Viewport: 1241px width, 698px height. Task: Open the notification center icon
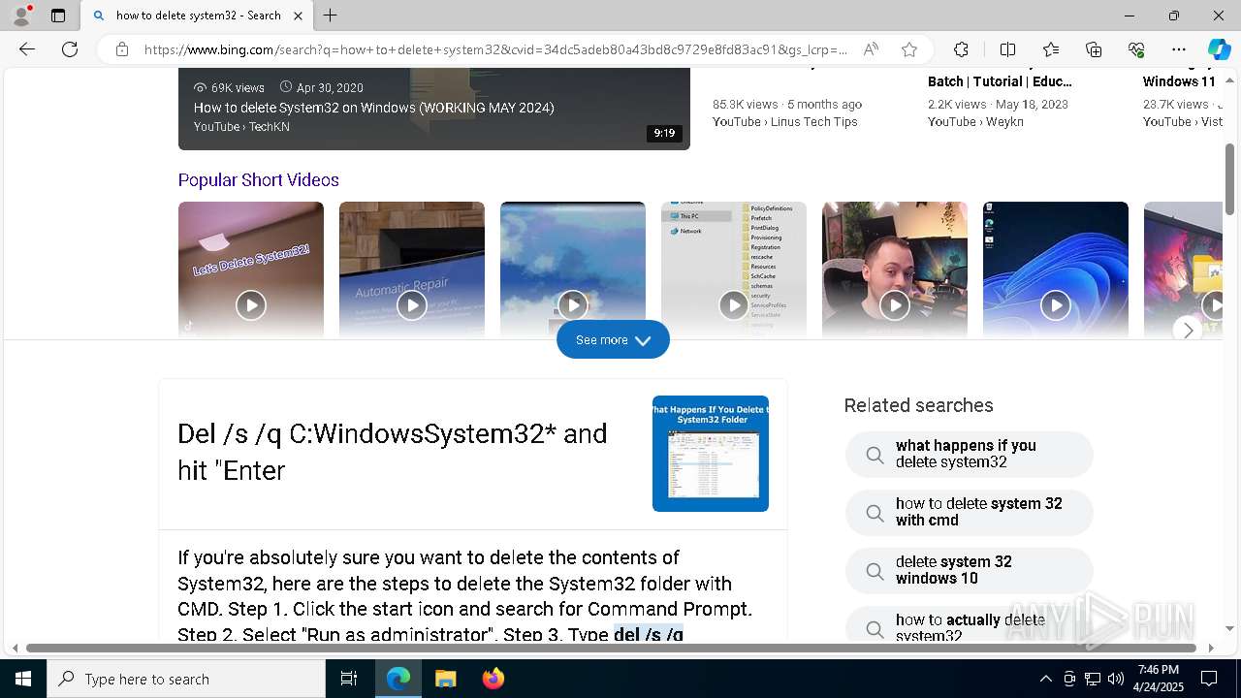[x=1209, y=679]
